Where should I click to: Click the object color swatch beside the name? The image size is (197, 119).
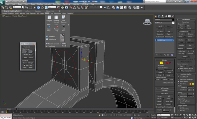[x=173, y=20]
